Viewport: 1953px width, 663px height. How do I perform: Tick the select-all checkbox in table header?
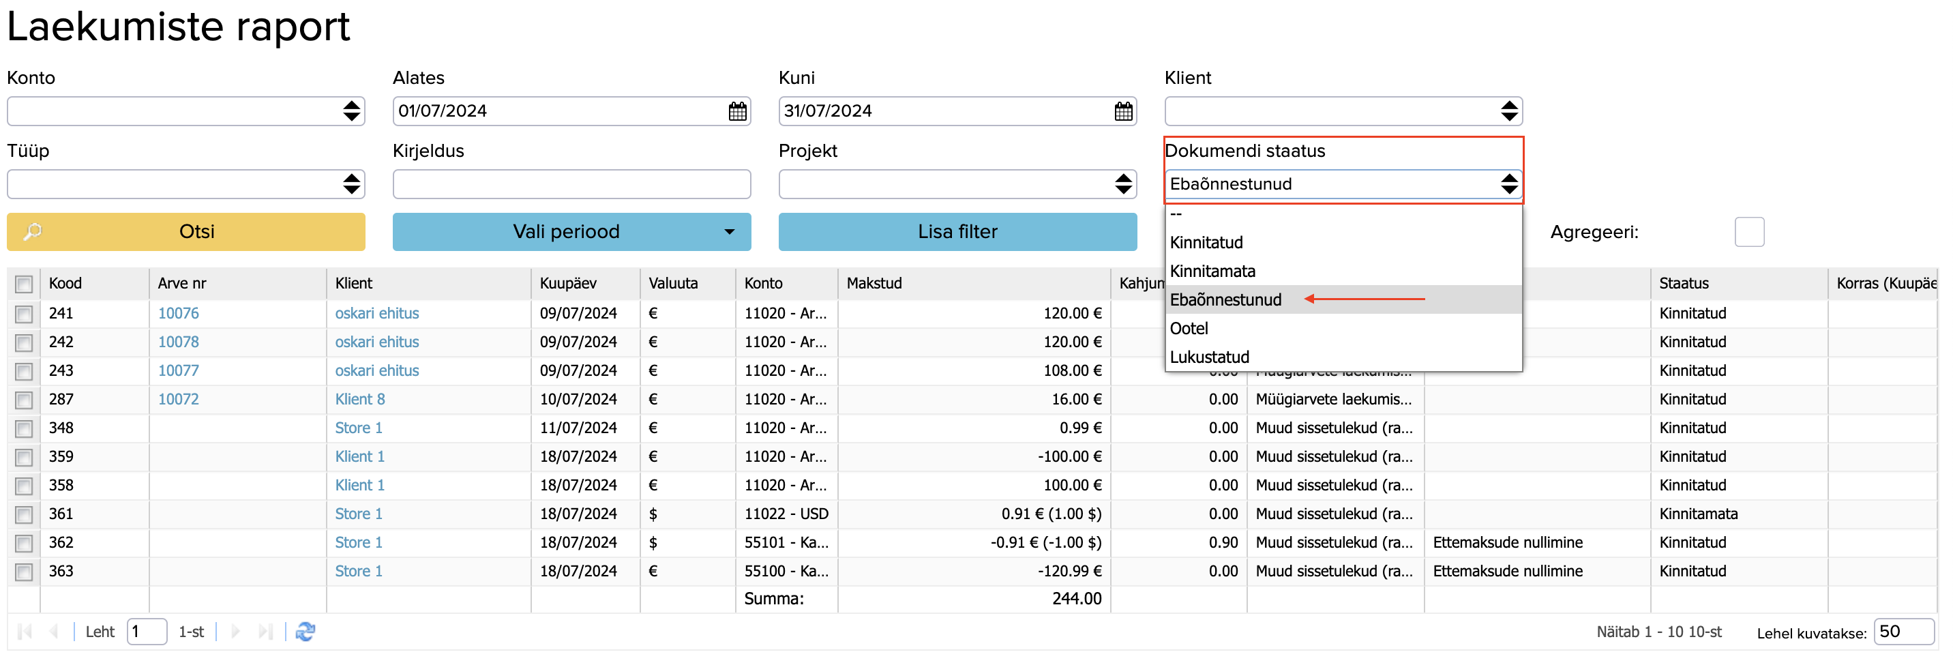click(x=25, y=284)
